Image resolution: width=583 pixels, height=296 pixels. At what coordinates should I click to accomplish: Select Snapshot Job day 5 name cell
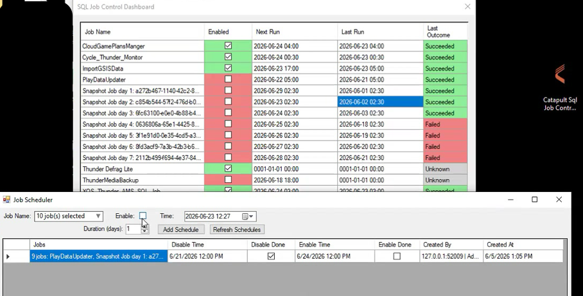(143, 135)
